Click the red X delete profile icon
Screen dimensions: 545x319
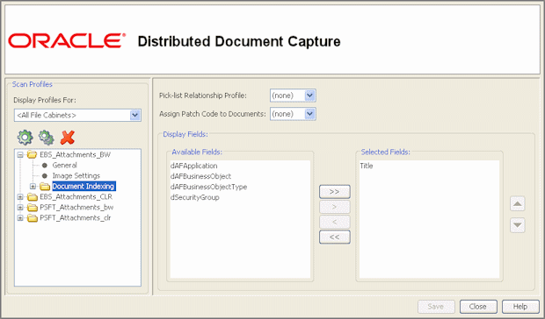[68, 138]
